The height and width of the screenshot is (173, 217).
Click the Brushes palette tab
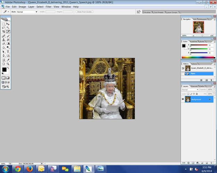pyautogui.click(x=147, y=12)
